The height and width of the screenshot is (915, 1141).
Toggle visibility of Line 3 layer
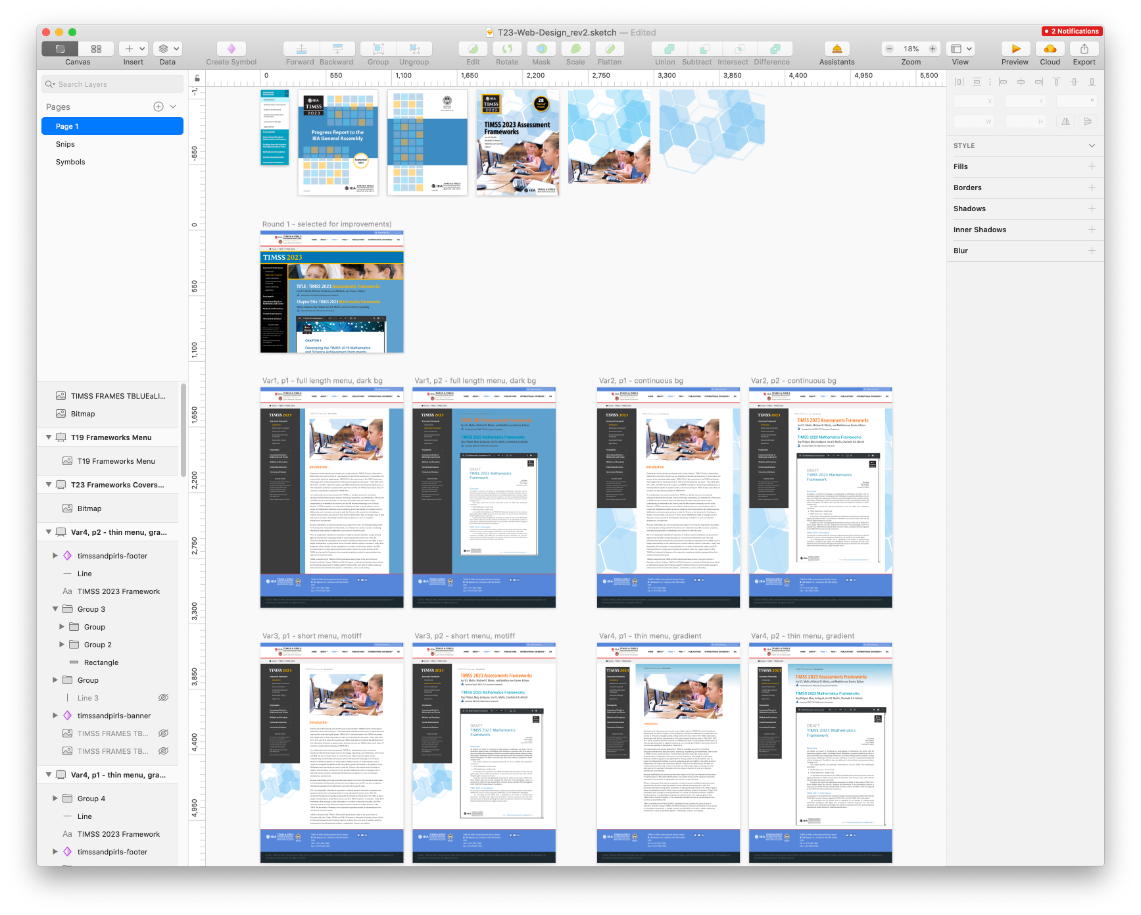point(163,698)
